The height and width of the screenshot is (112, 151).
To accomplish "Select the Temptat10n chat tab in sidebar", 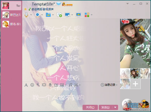I will pyautogui.click(x=11, y=6).
